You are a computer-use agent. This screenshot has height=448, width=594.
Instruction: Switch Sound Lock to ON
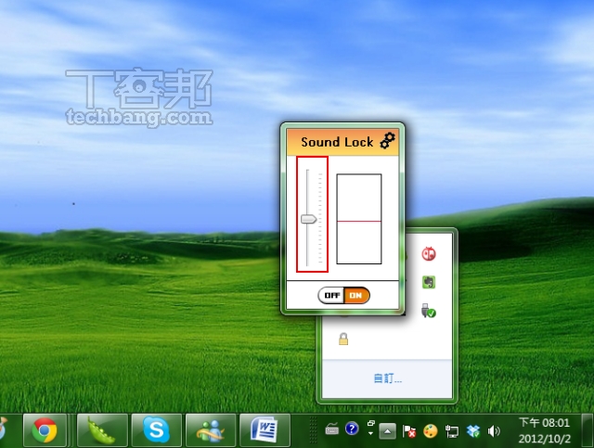click(x=356, y=295)
